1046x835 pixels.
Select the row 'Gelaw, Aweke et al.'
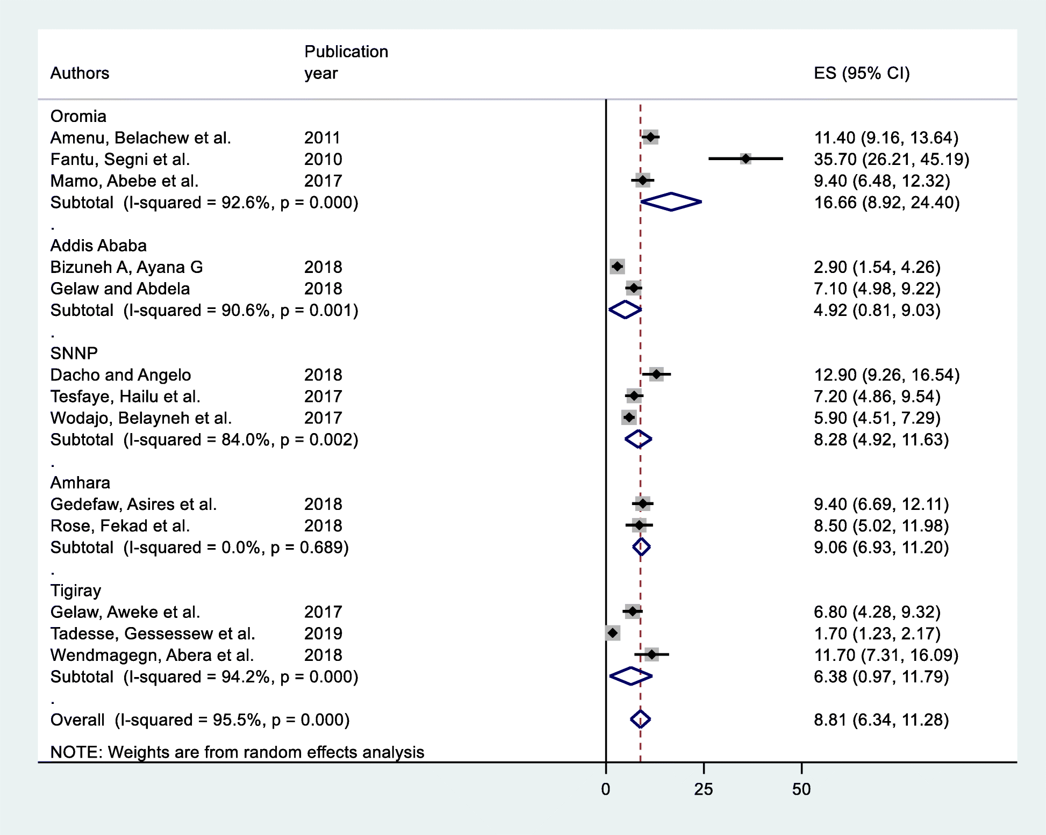[x=495, y=611]
